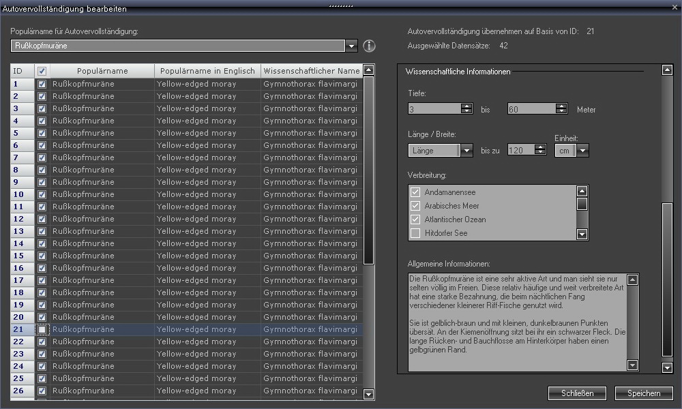Uncheck Andamanensee in the Verbreitung list

click(x=415, y=193)
